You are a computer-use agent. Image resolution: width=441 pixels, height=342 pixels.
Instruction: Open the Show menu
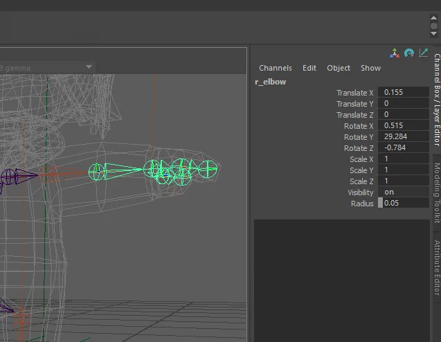point(370,68)
